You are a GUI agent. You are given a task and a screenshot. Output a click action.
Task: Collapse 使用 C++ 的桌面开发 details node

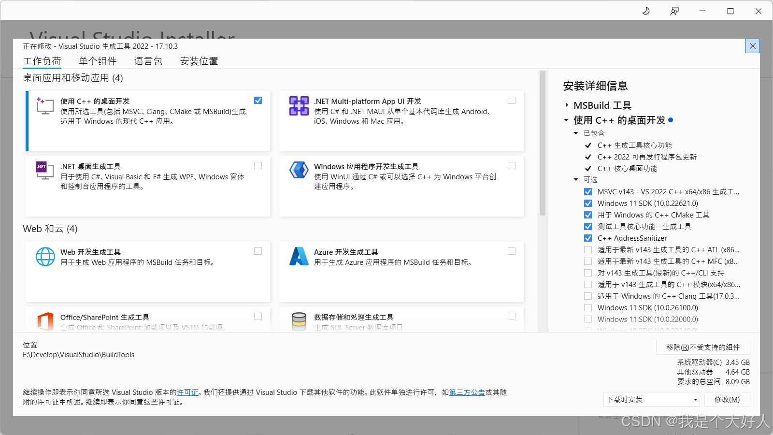click(x=566, y=120)
